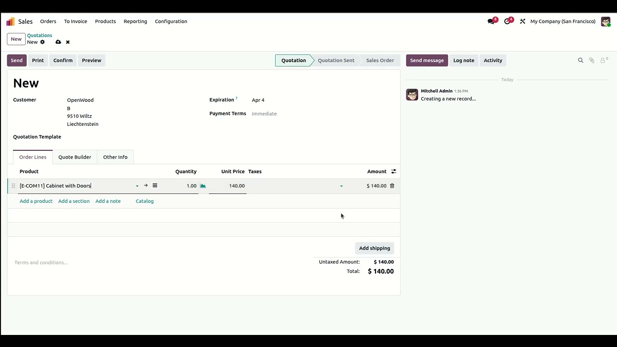Open the product's internal link arrow

[146, 186]
